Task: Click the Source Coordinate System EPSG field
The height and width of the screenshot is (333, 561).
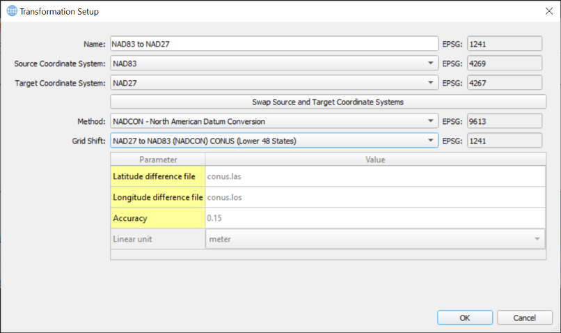Action: point(504,63)
